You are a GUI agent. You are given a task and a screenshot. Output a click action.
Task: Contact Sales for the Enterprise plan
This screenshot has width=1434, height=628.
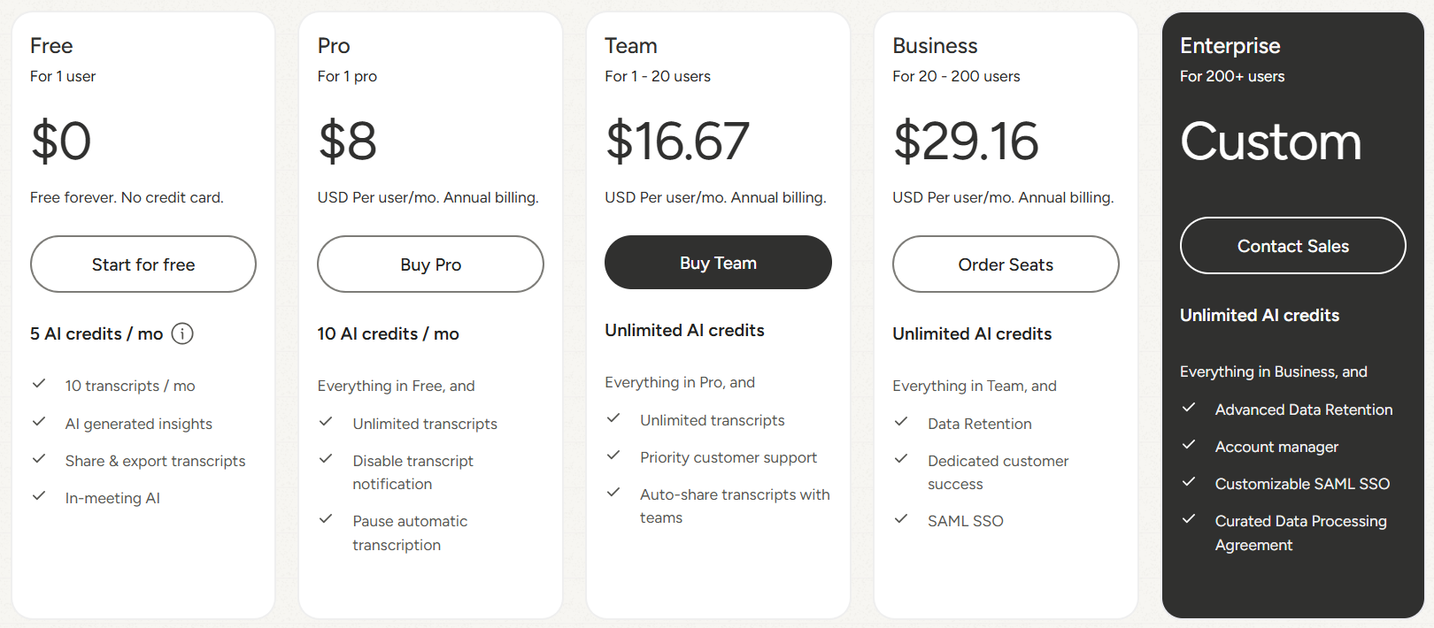[x=1292, y=246]
